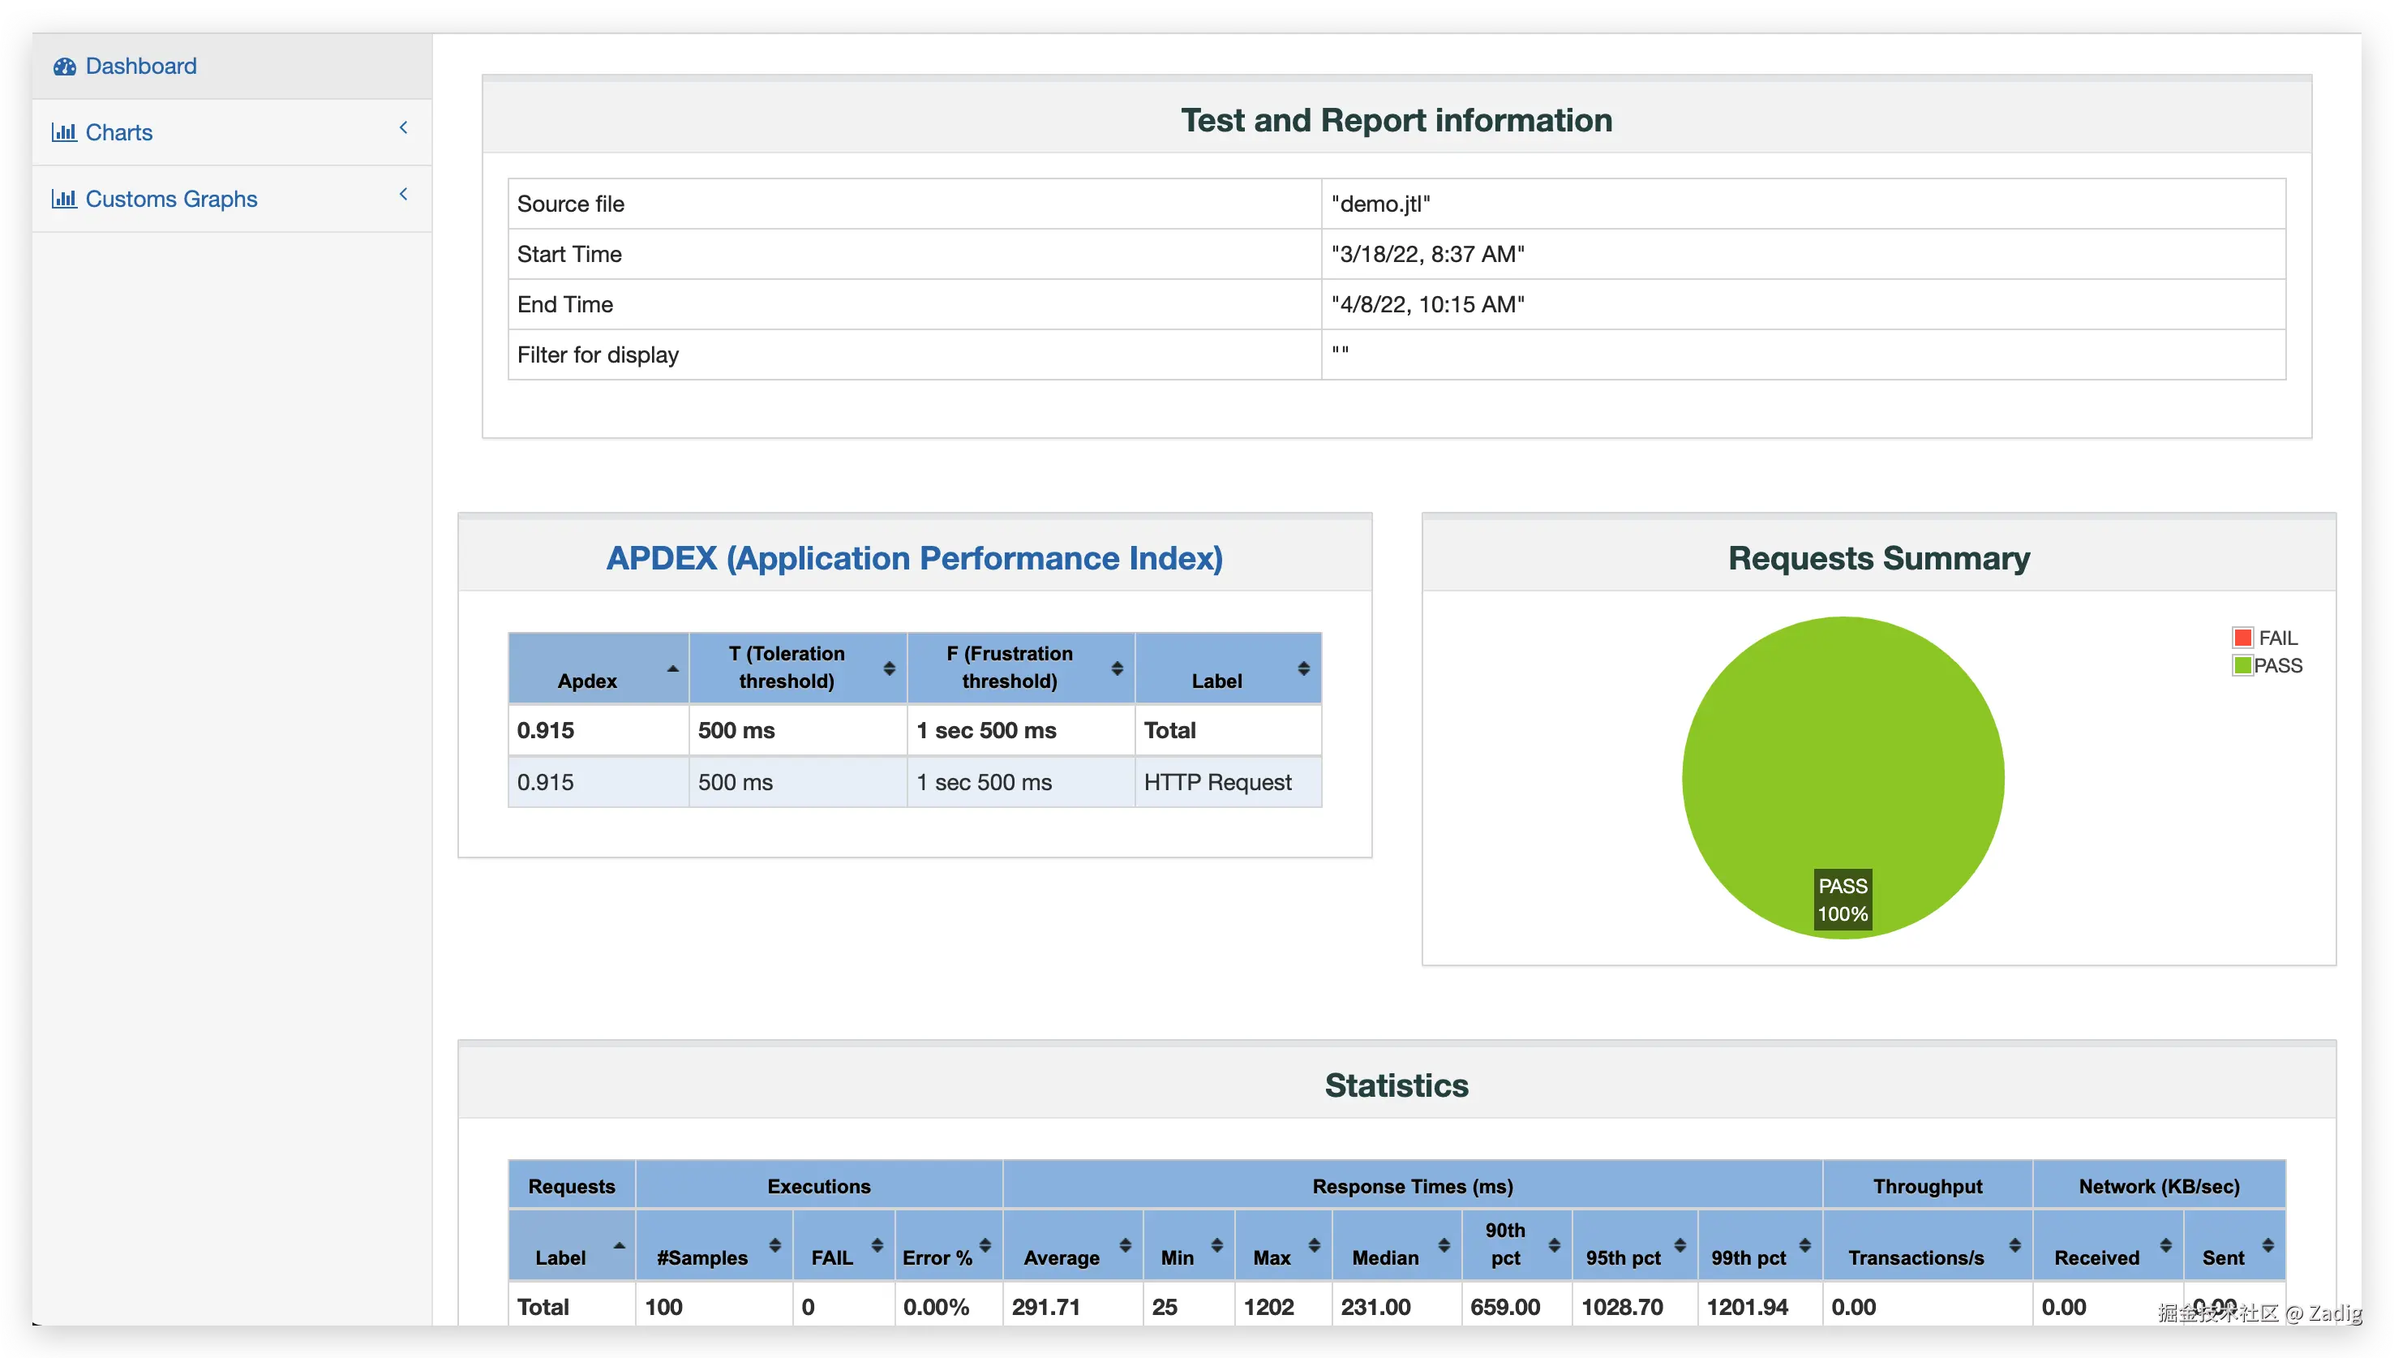Open the Charts menu item
The height and width of the screenshot is (1358, 2394).
pyautogui.click(x=119, y=132)
